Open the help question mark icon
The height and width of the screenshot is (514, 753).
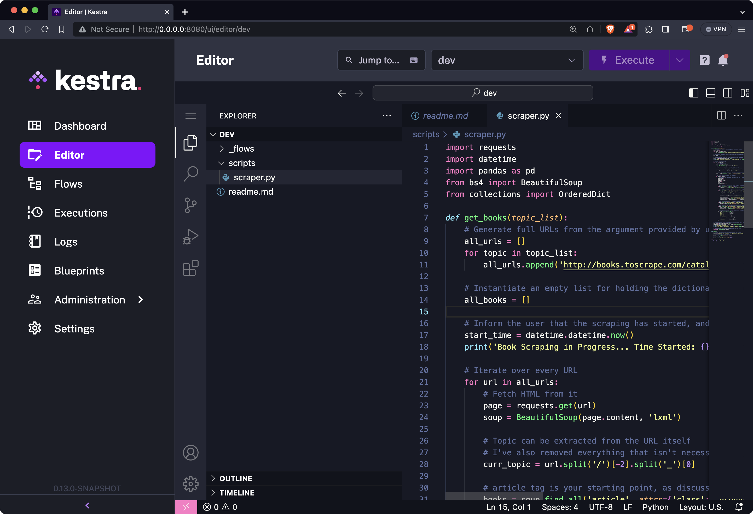point(704,60)
